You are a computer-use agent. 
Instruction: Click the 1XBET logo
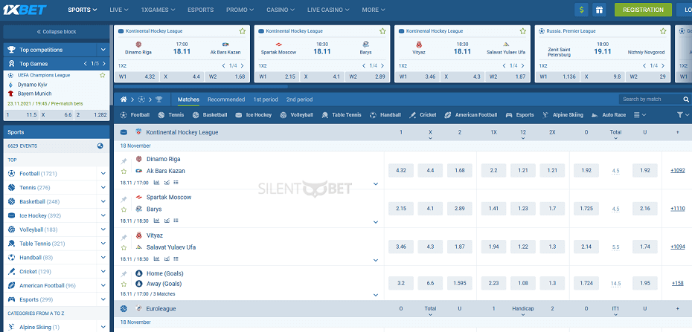point(25,10)
